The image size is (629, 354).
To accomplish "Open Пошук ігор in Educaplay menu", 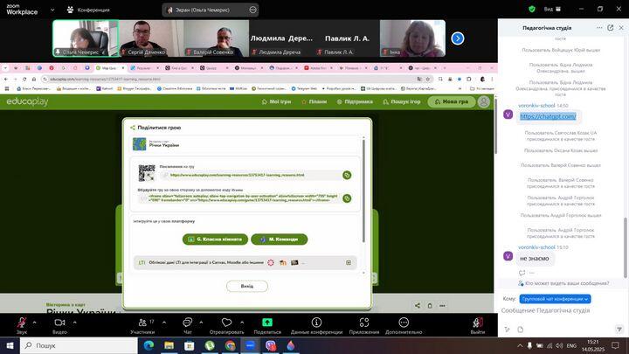I will pyautogui.click(x=402, y=102).
